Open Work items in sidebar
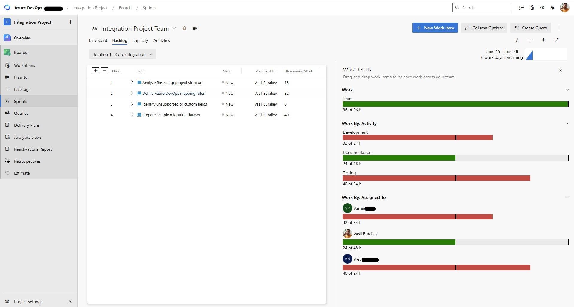Viewport: 574px width, 307px height. 24,65
